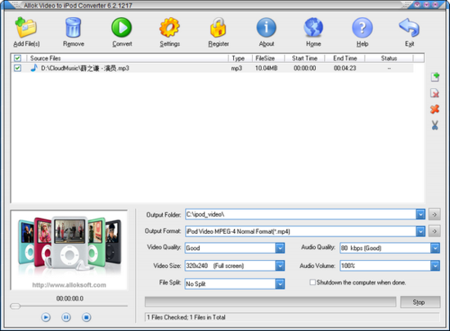The image size is (450, 331).
Task: Click the arrow button next to Output Format
Action: point(434,231)
